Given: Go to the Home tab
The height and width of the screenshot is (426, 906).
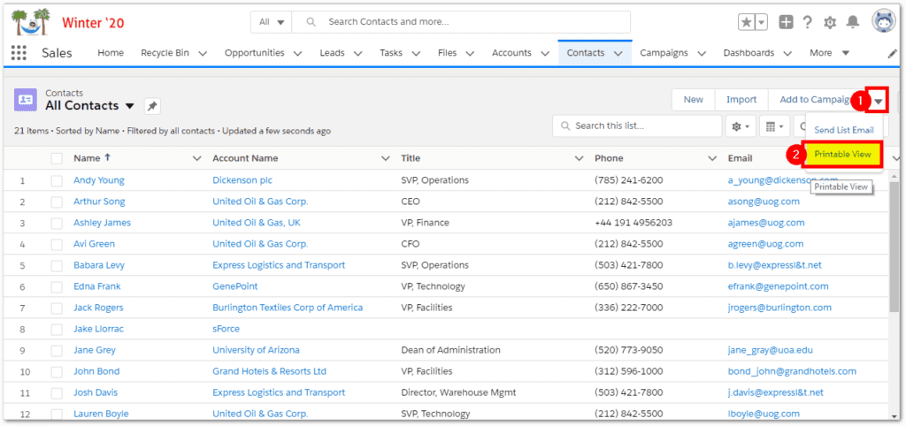Looking at the screenshot, I should point(111,52).
